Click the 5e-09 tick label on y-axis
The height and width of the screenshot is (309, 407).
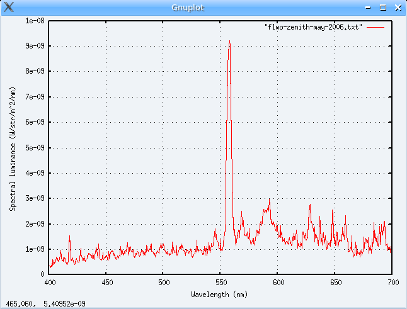[x=33, y=148]
